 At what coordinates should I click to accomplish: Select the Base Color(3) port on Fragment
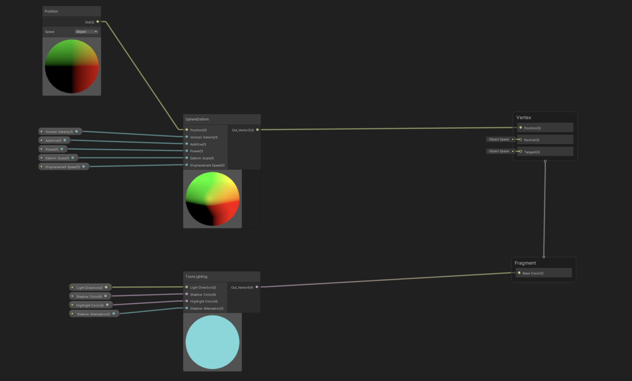pos(519,273)
